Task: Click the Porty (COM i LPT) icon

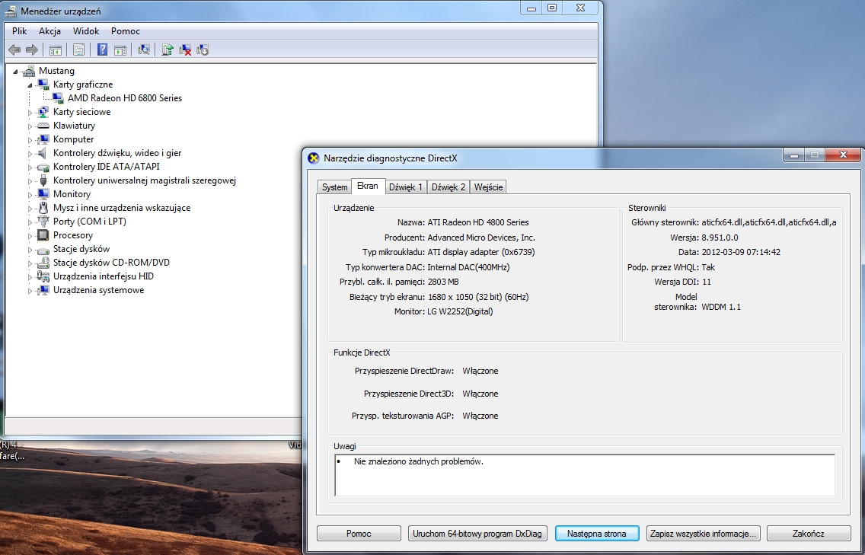Action: point(43,222)
